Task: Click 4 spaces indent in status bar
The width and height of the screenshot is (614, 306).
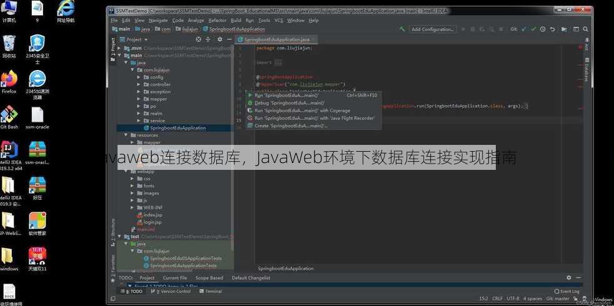Action: 533,299
